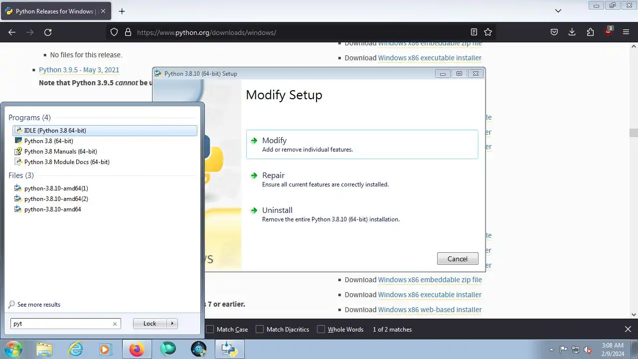Click the top Windows x86 executable installer link
This screenshot has height=359, width=638.
pyautogui.click(x=430, y=58)
